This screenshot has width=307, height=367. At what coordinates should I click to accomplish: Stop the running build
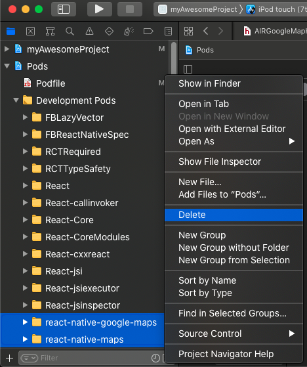pyautogui.click(x=130, y=9)
